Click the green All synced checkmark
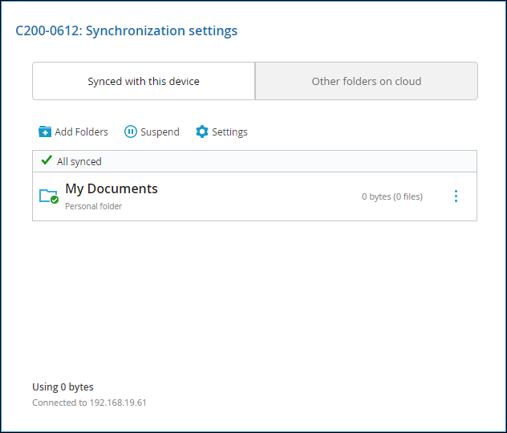The height and width of the screenshot is (433, 507). coord(47,160)
